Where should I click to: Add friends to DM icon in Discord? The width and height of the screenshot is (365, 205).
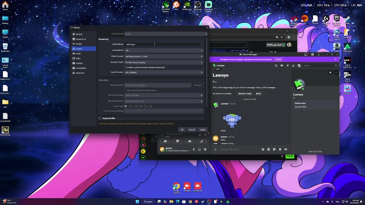293,65
